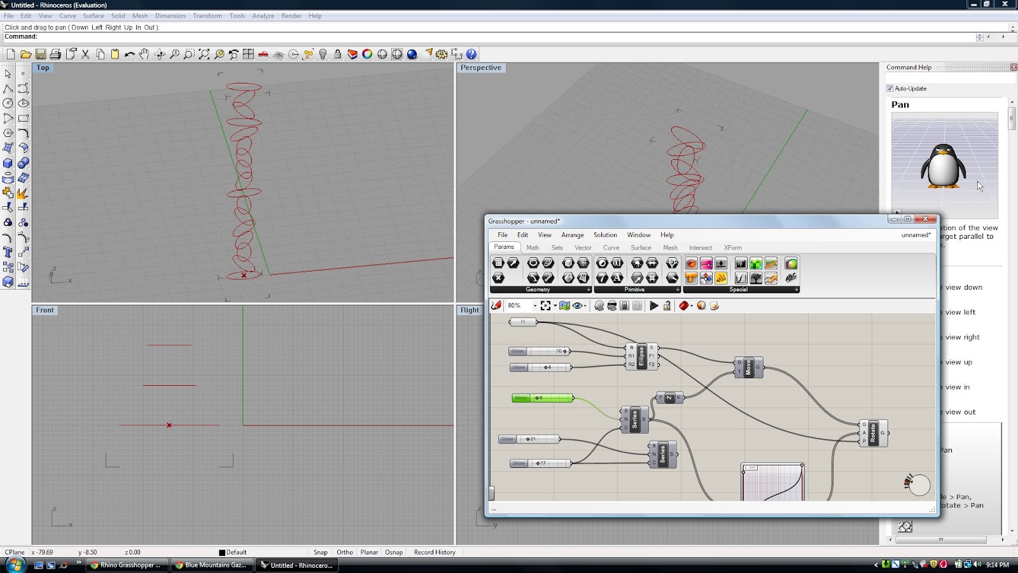This screenshot has width=1018, height=573.
Task: Toggle Record History in status bar
Action: [x=435, y=552]
